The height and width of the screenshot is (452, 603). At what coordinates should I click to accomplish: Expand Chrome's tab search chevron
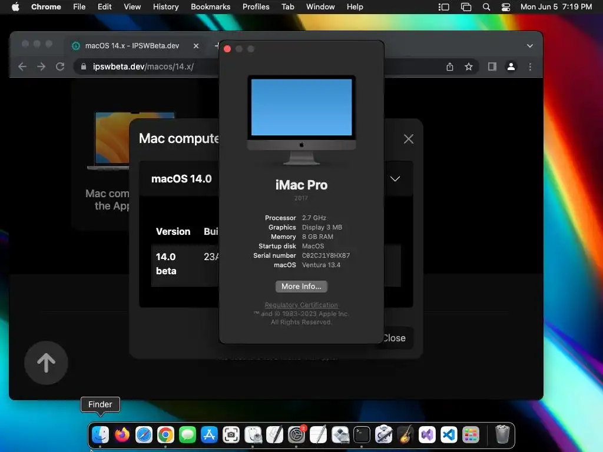530,46
